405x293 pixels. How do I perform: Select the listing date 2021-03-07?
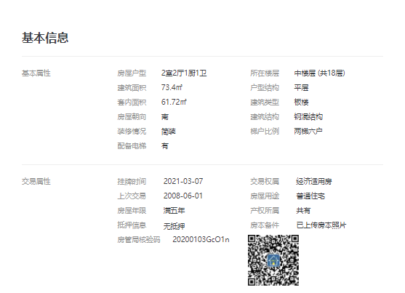[183, 181]
